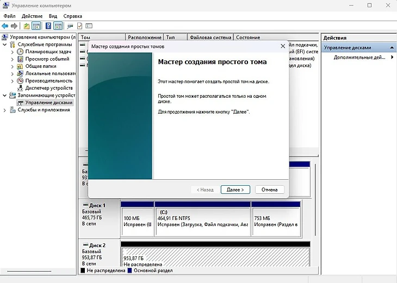Click the Up one level folder icon
The width and height of the screenshot is (397, 283).
point(27,26)
